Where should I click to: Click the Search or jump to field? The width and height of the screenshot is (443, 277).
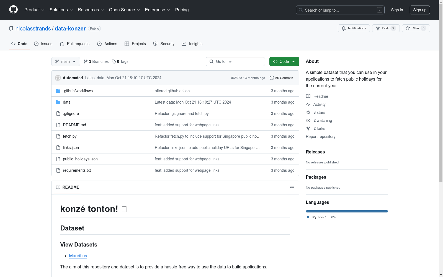pos(340,10)
